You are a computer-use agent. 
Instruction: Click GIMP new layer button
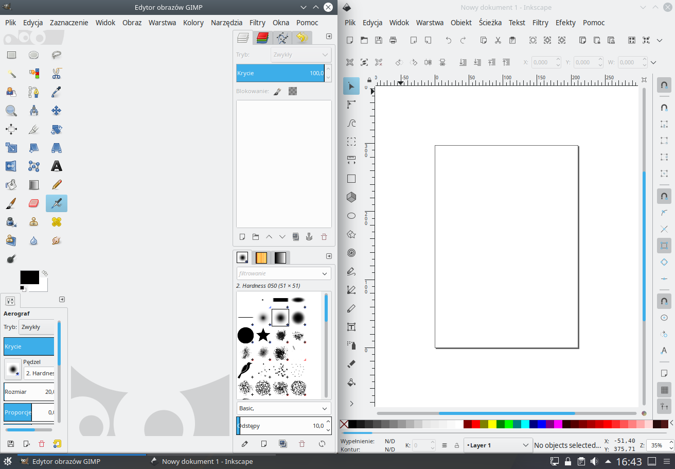point(242,237)
